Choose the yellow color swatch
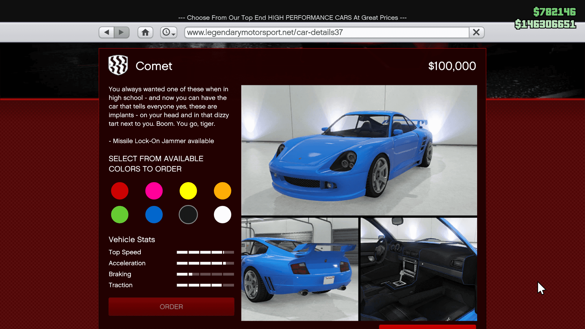This screenshot has width=585, height=329. 188,191
